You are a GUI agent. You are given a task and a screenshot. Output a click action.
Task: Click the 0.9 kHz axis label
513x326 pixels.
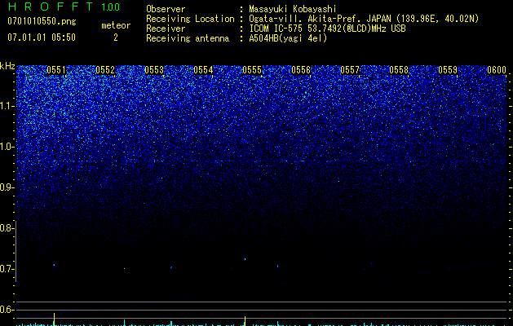click(6, 187)
